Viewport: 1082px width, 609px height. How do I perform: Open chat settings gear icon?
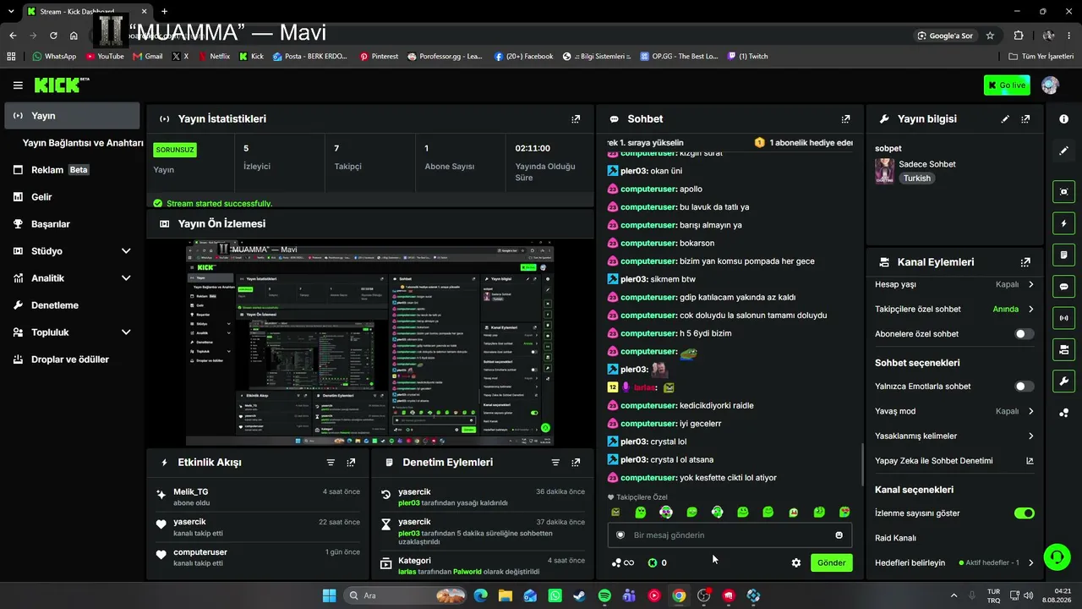[795, 562]
